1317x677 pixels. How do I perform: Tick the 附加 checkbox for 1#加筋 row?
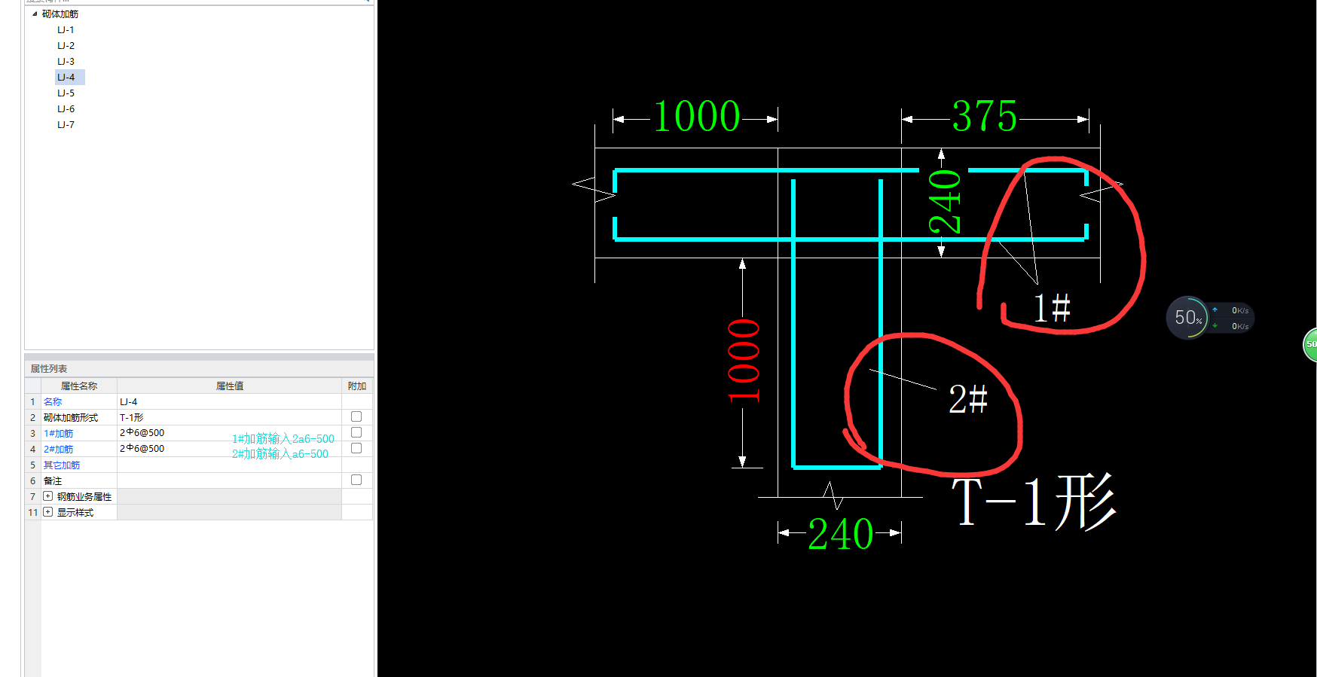coord(356,432)
